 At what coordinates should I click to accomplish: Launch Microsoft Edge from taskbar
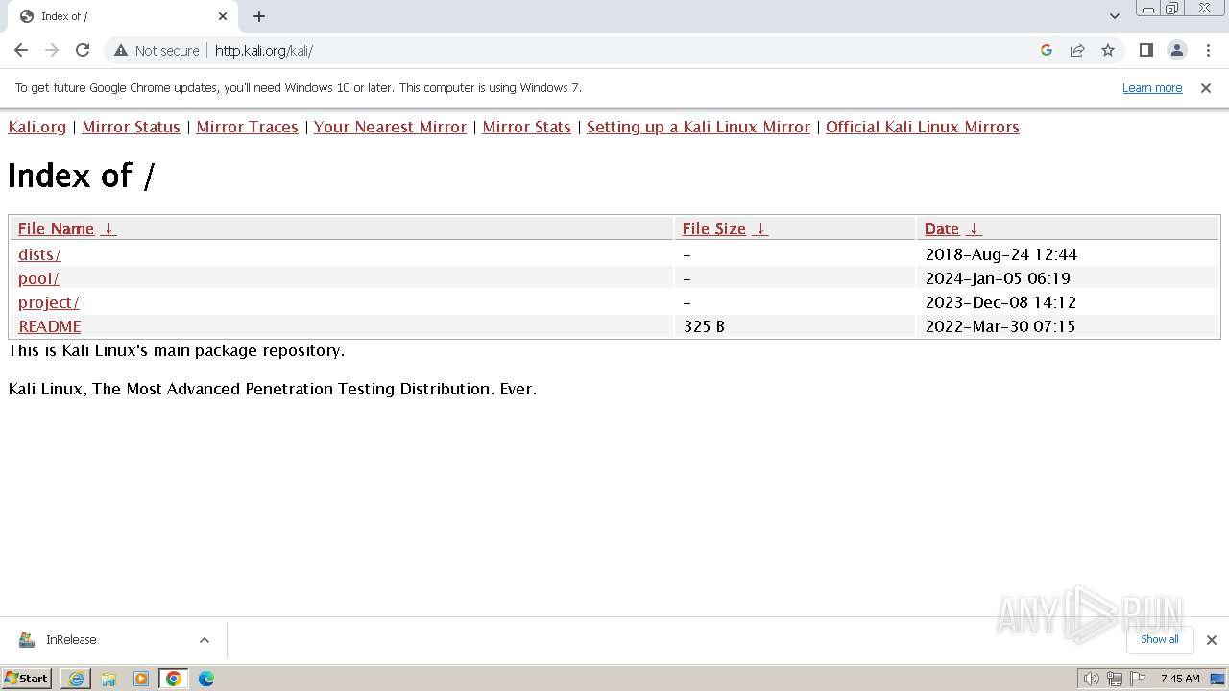tap(206, 679)
